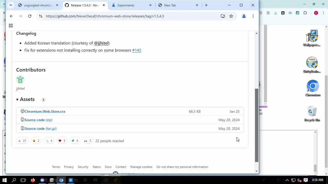This screenshot has width=328, height=184.
Task: Click the forward navigation arrow
Action: coord(20,16)
